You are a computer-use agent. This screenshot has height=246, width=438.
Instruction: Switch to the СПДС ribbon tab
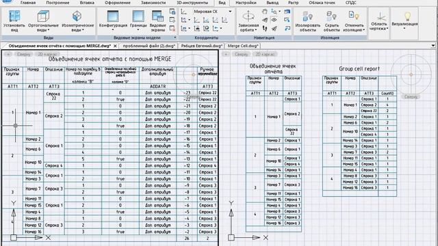[x=351, y=3]
